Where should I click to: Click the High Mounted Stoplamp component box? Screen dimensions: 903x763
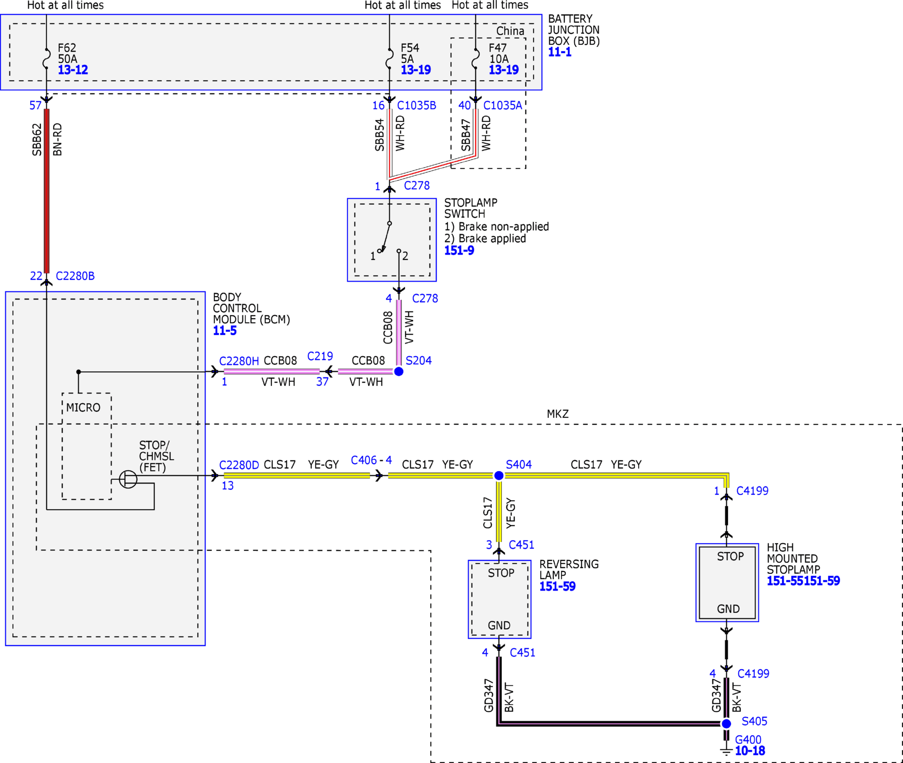tap(727, 582)
